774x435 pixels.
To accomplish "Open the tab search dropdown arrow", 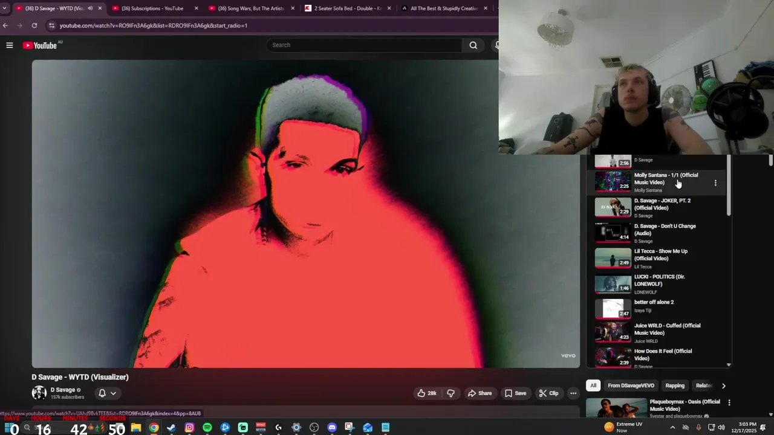I will click(5, 8).
